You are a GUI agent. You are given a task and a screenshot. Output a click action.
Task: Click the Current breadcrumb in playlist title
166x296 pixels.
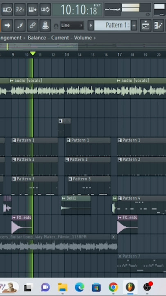(x=60, y=38)
